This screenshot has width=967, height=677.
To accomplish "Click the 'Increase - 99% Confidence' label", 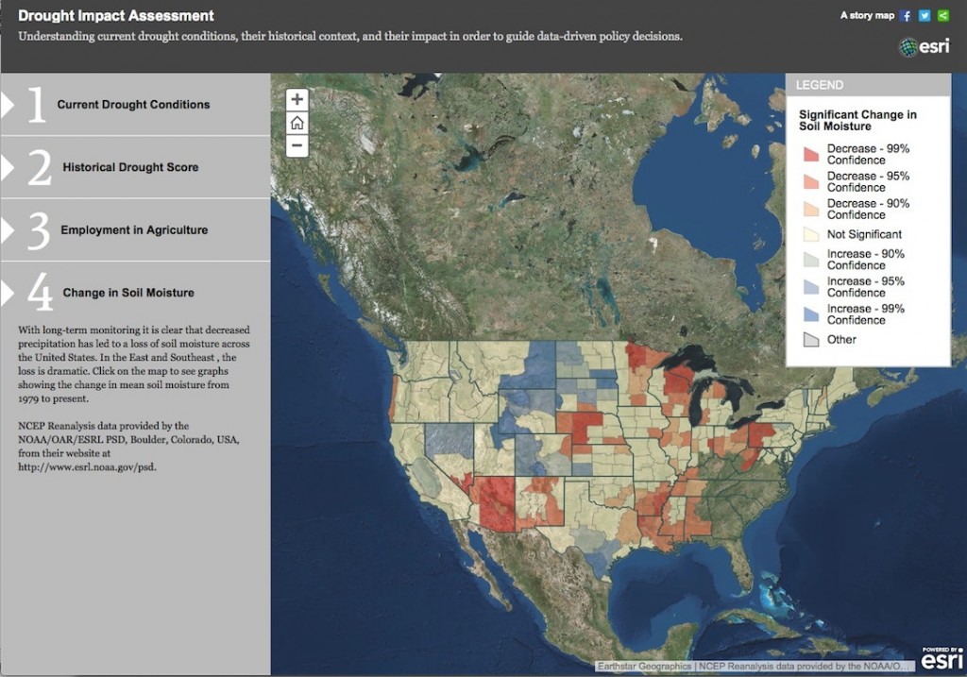I will (x=865, y=314).
